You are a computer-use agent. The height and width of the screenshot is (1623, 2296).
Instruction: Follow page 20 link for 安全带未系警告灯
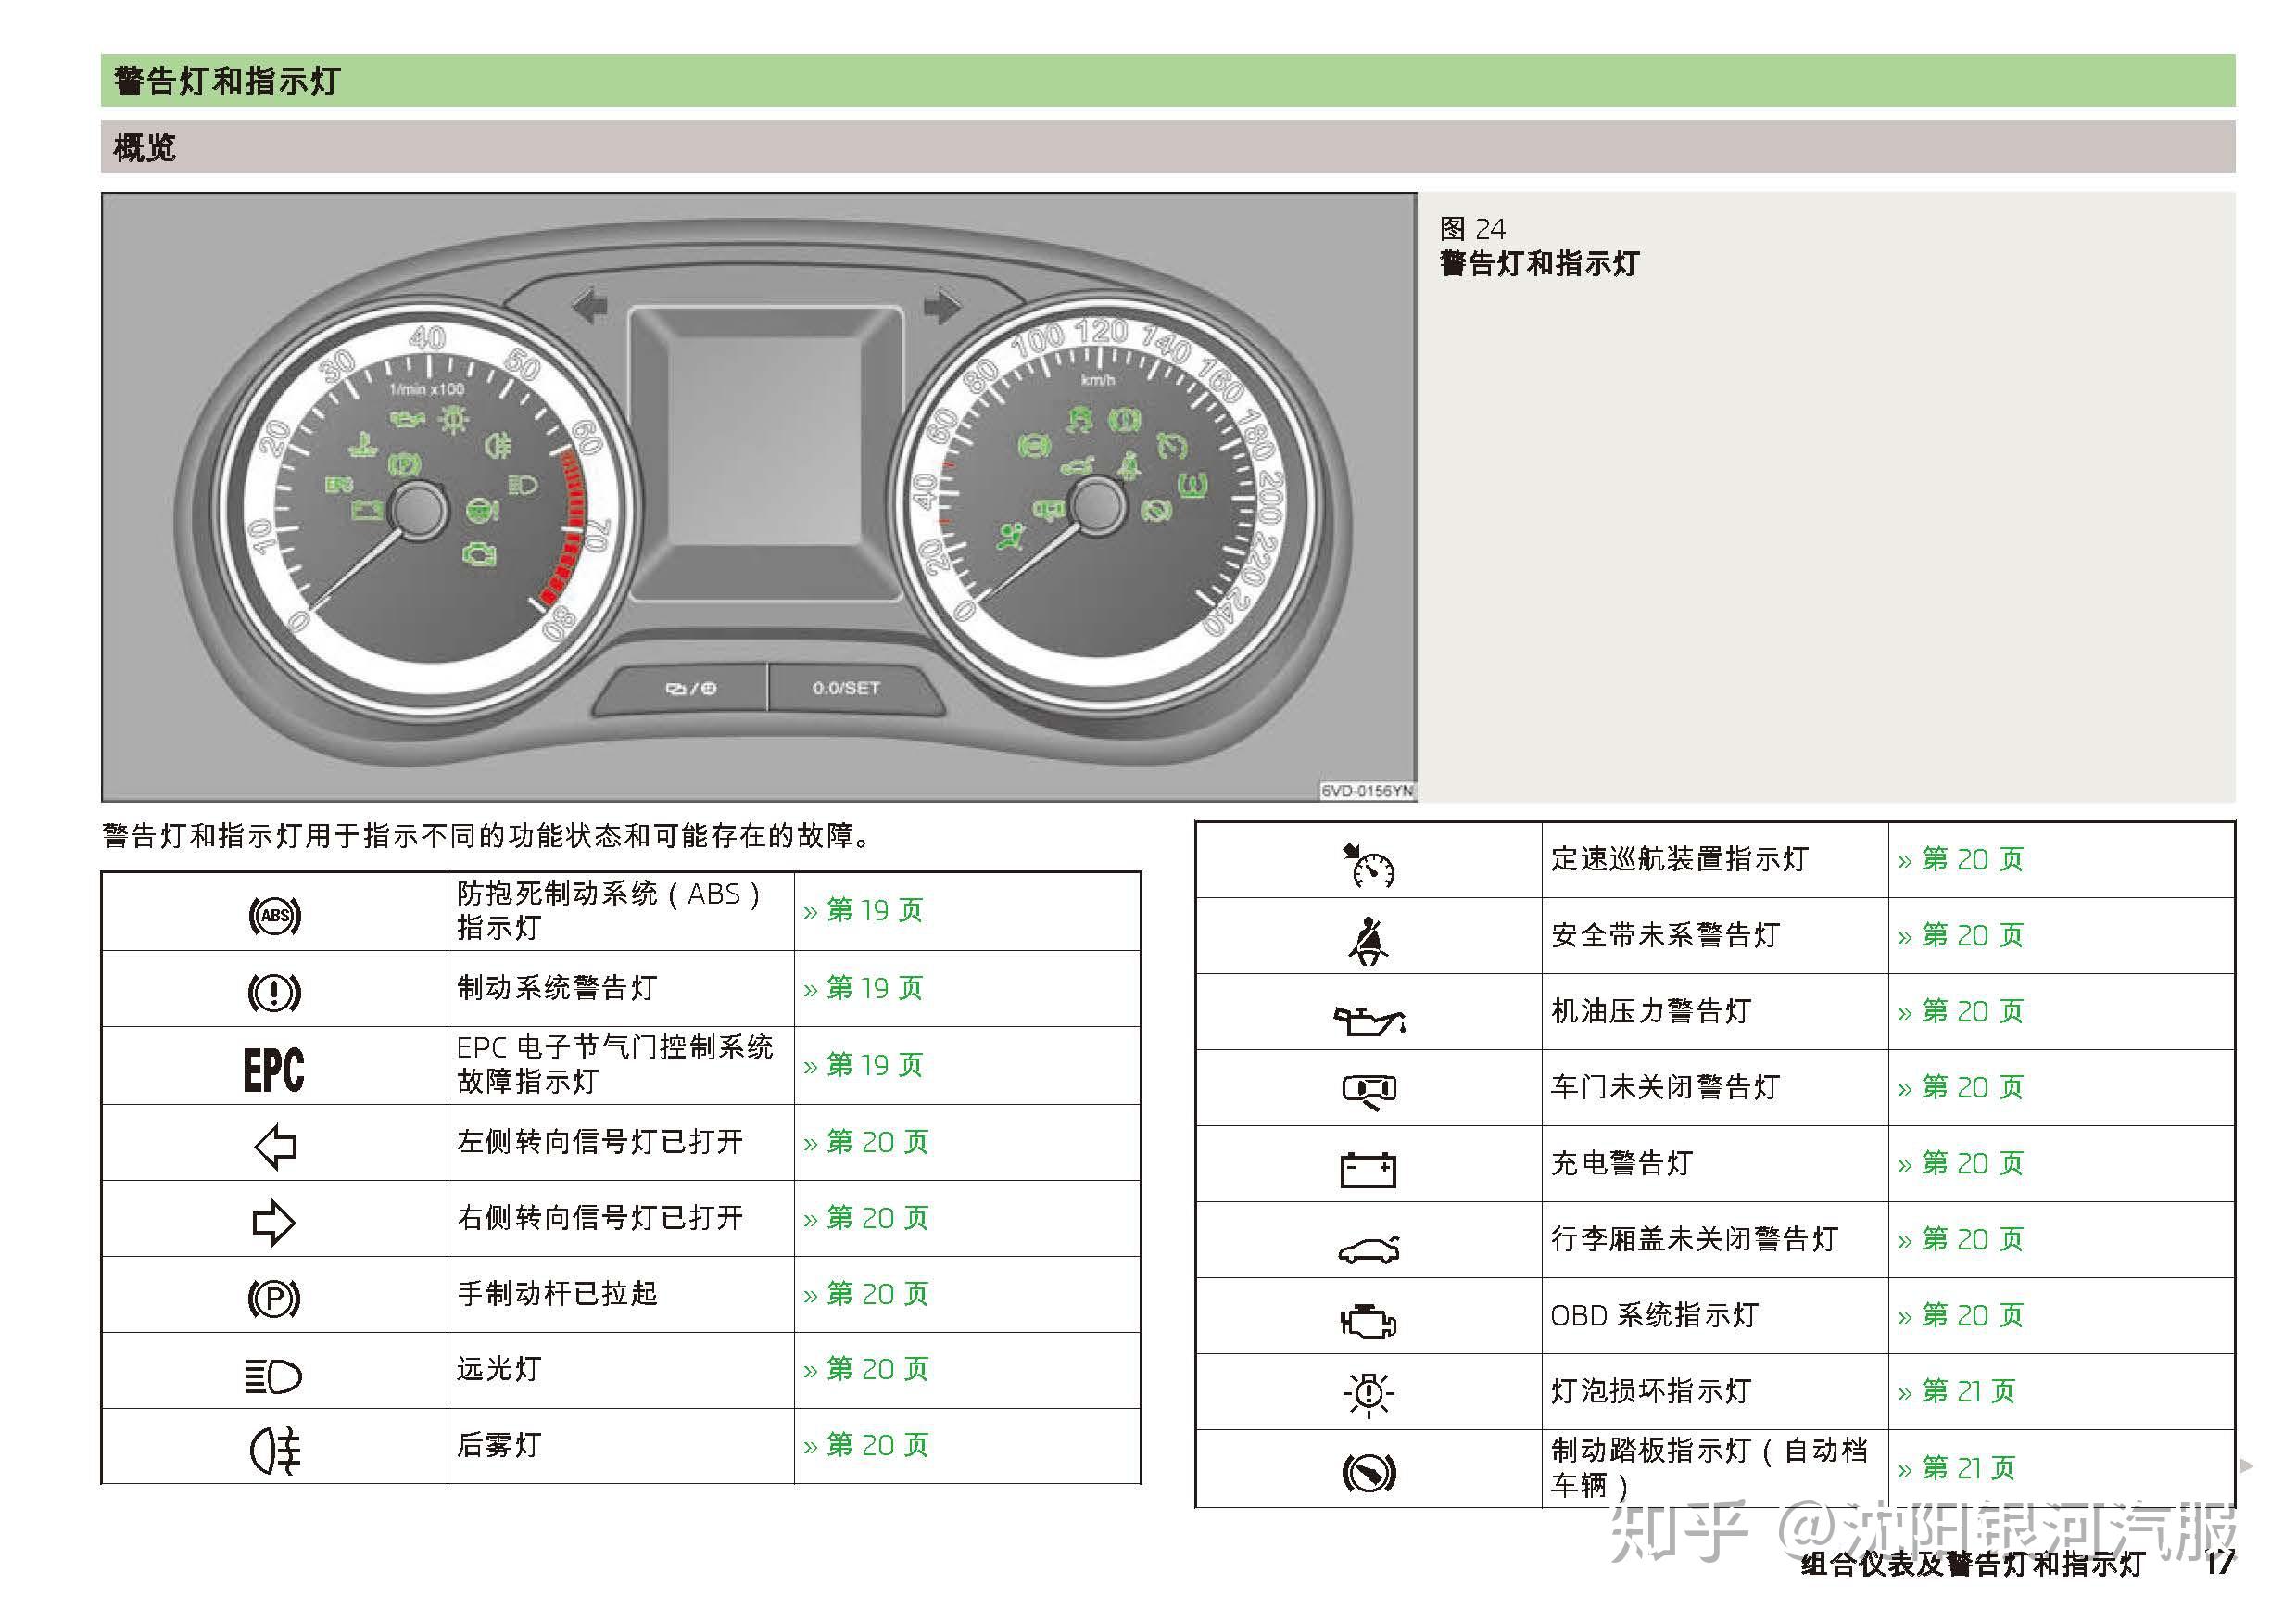(x=1961, y=935)
